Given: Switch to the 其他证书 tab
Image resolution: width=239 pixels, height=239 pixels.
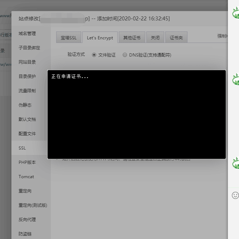Looking at the screenshot, I should pos(132,37).
